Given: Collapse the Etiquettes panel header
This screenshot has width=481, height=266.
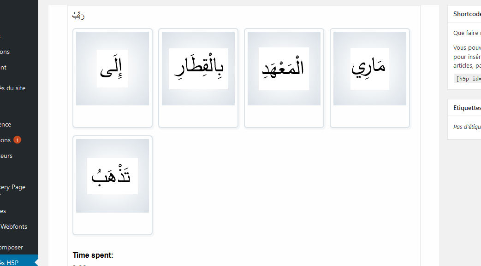Looking at the screenshot, I should [x=464, y=108].
